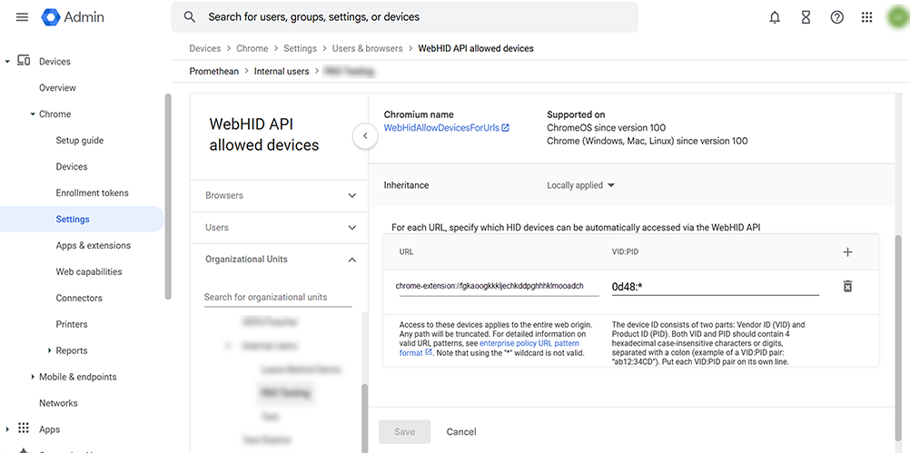This screenshot has height=453, width=910.
Task: Go to Chrome breadcrumb
Action: tap(252, 49)
